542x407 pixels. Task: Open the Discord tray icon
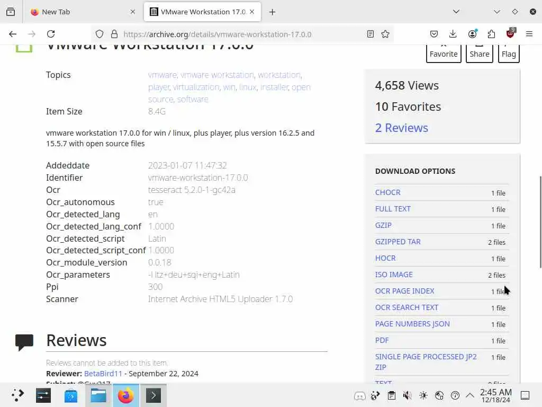pos(359,395)
